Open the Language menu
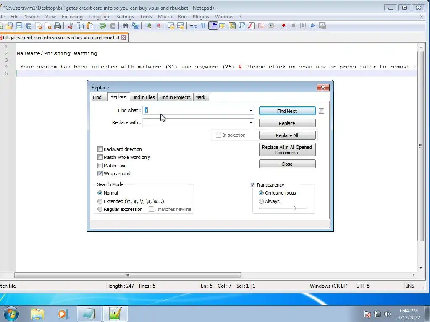This screenshot has height=322, width=430. point(99,17)
